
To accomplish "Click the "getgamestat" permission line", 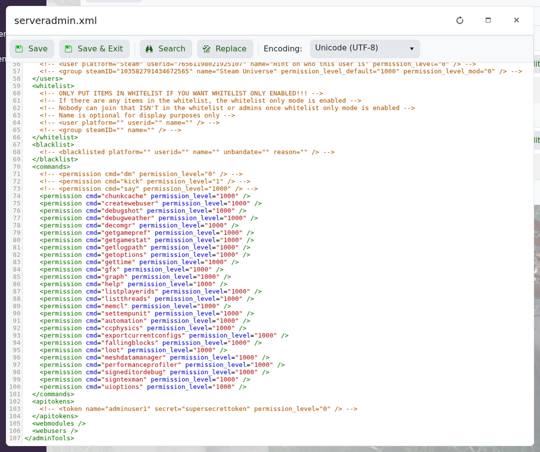I will [x=147, y=240].
